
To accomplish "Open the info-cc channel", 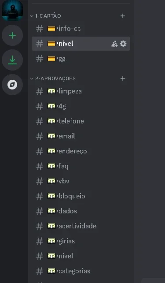I will 81,29.
